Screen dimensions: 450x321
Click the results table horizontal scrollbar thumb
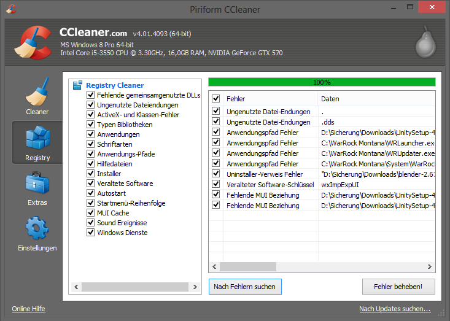click(x=248, y=266)
